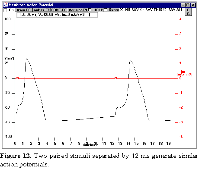
Task: Open the pulses-F7 settings
Action: 42,10
